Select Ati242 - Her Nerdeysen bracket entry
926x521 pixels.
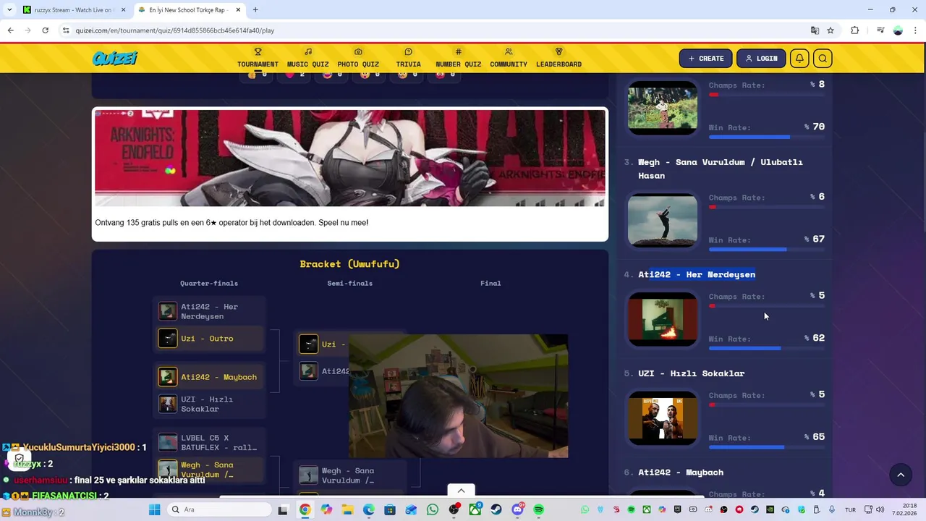click(210, 311)
